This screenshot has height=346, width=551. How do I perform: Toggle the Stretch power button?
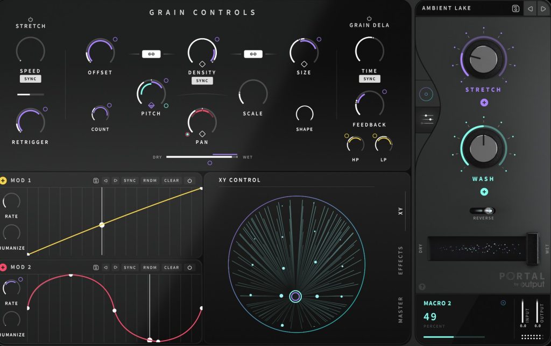pyautogui.click(x=30, y=19)
